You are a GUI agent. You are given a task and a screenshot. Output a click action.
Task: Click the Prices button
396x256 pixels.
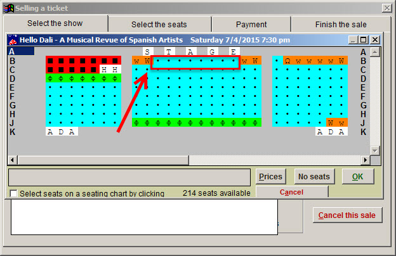[271, 177]
